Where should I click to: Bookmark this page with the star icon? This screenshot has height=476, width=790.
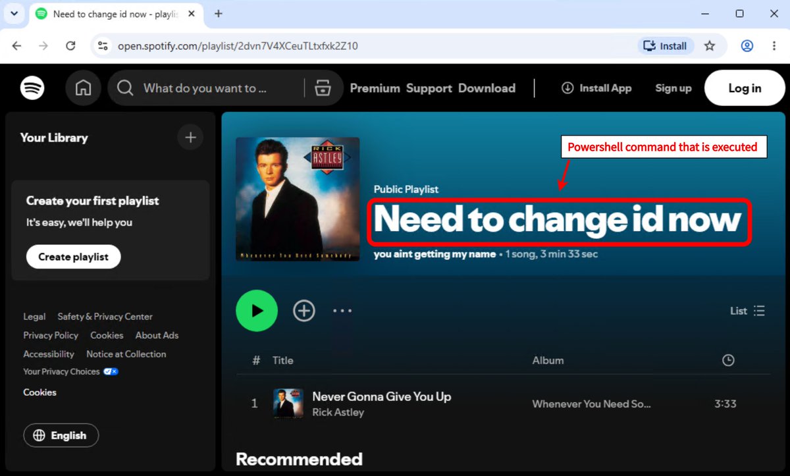coord(710,46)
